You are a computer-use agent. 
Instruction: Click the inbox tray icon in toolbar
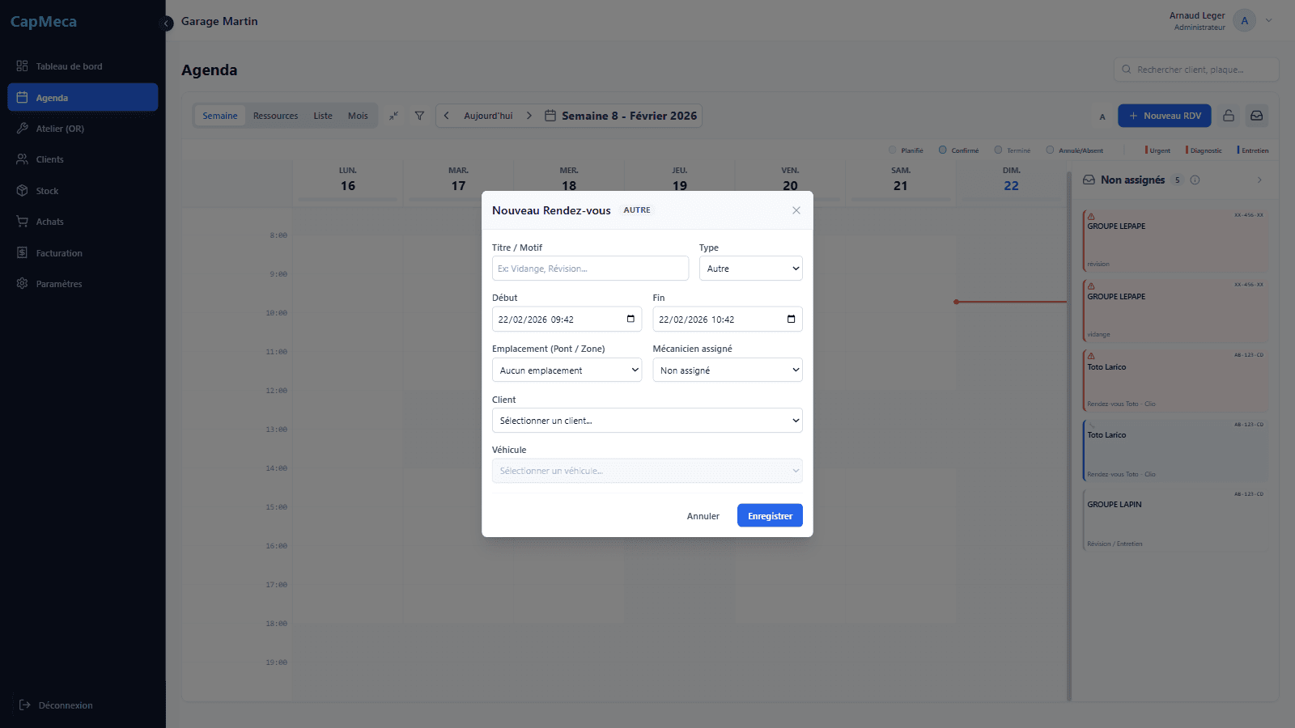pyautogui.click(x=1256, y=116)
